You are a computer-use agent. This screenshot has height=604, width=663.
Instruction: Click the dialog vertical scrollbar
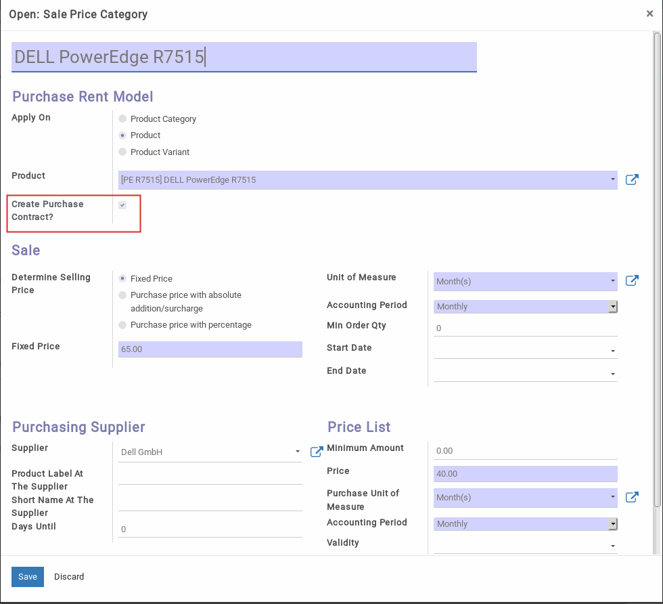tap(658, 269)
